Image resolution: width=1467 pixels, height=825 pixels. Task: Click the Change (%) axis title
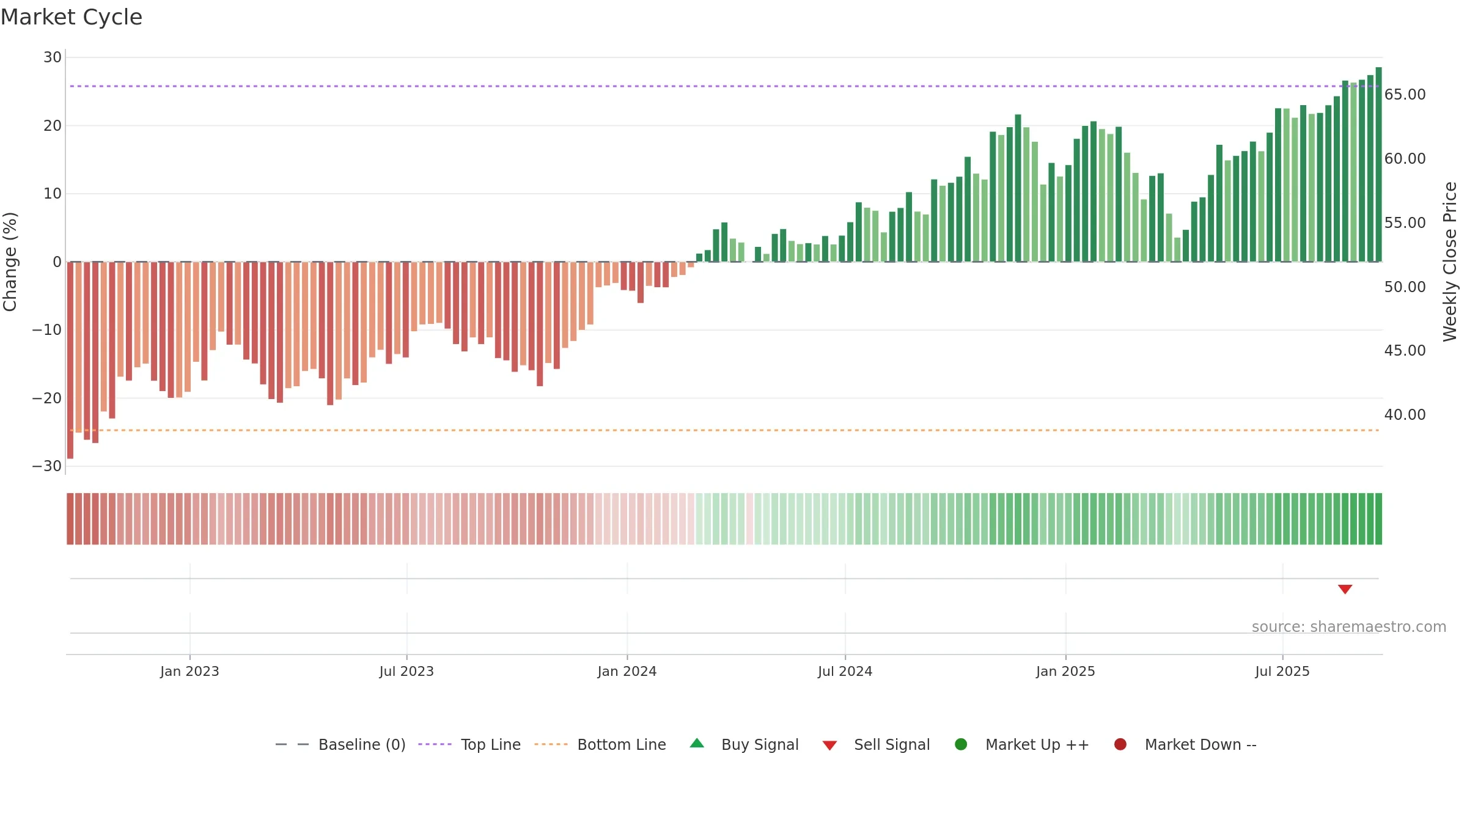coord(10,262)
